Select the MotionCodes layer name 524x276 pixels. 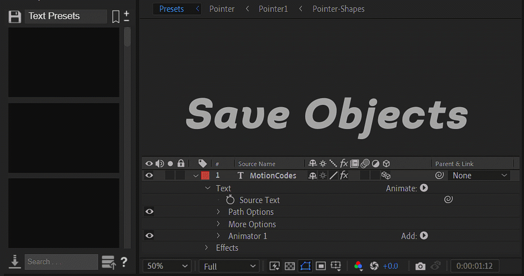pos(273,176)
